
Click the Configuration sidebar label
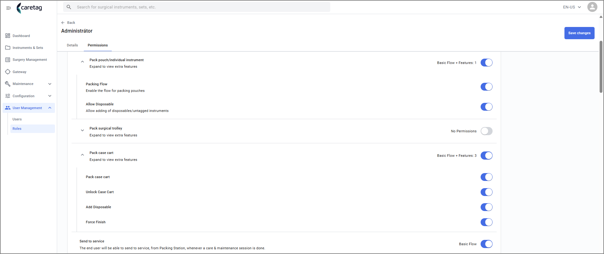click(24, 96)
